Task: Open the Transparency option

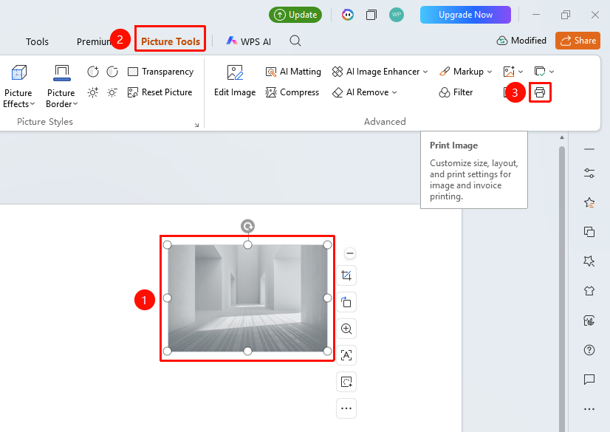Action: (x=161, y=72)
